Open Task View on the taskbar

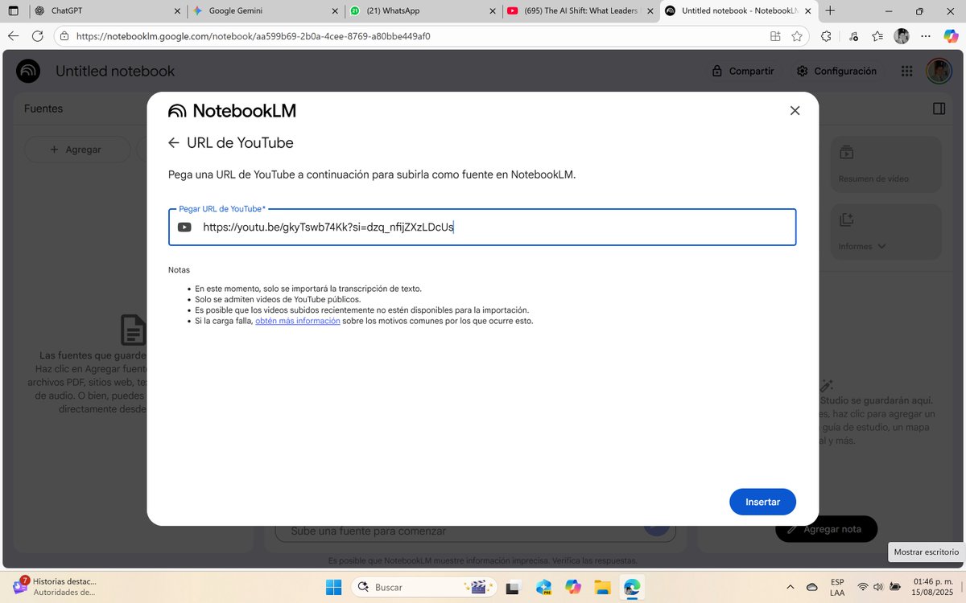pyautogui.click(x=514, y=587)
